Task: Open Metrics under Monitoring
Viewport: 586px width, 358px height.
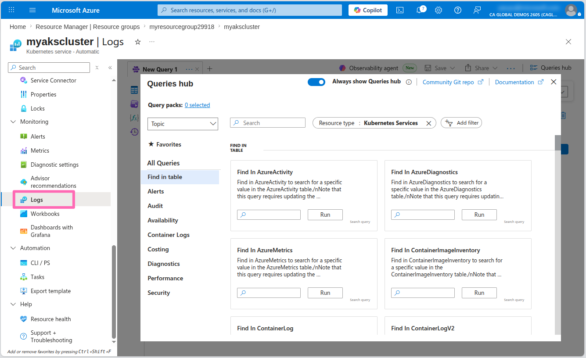Action: click(40, 150)
